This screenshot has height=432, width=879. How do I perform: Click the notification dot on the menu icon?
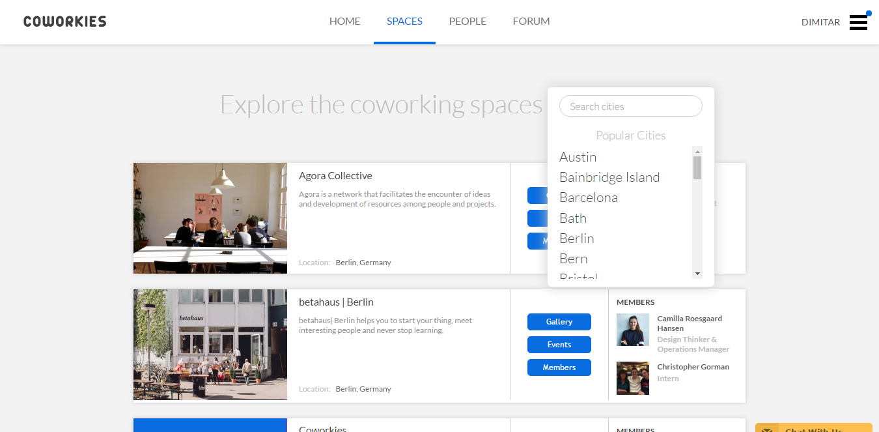[867, 12]
